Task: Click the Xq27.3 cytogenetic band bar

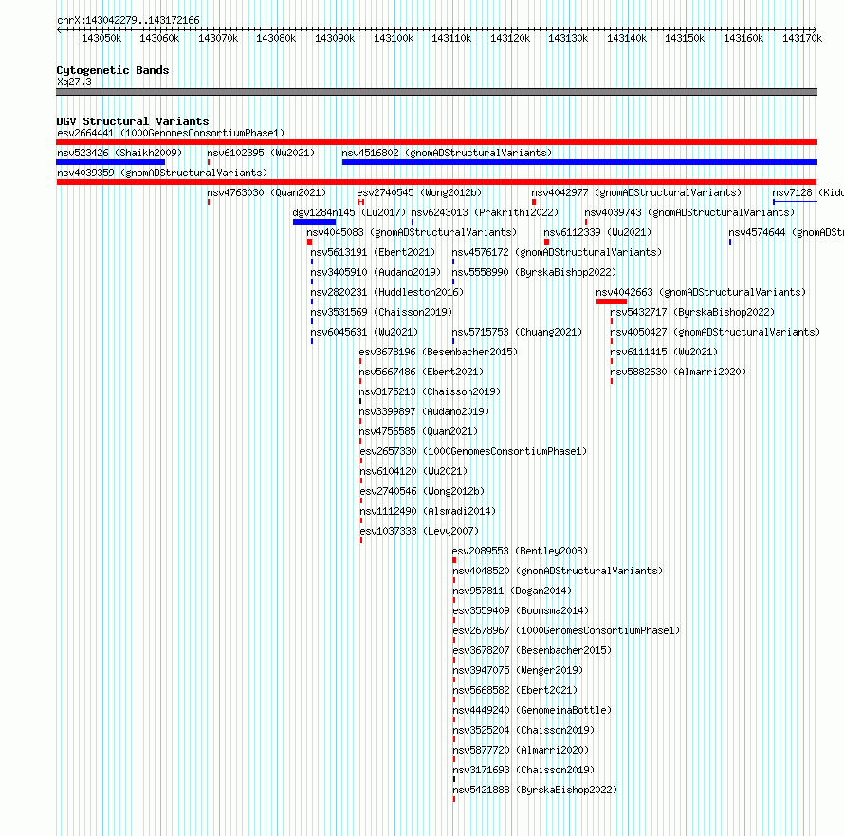Action: (x=436, y=92)
